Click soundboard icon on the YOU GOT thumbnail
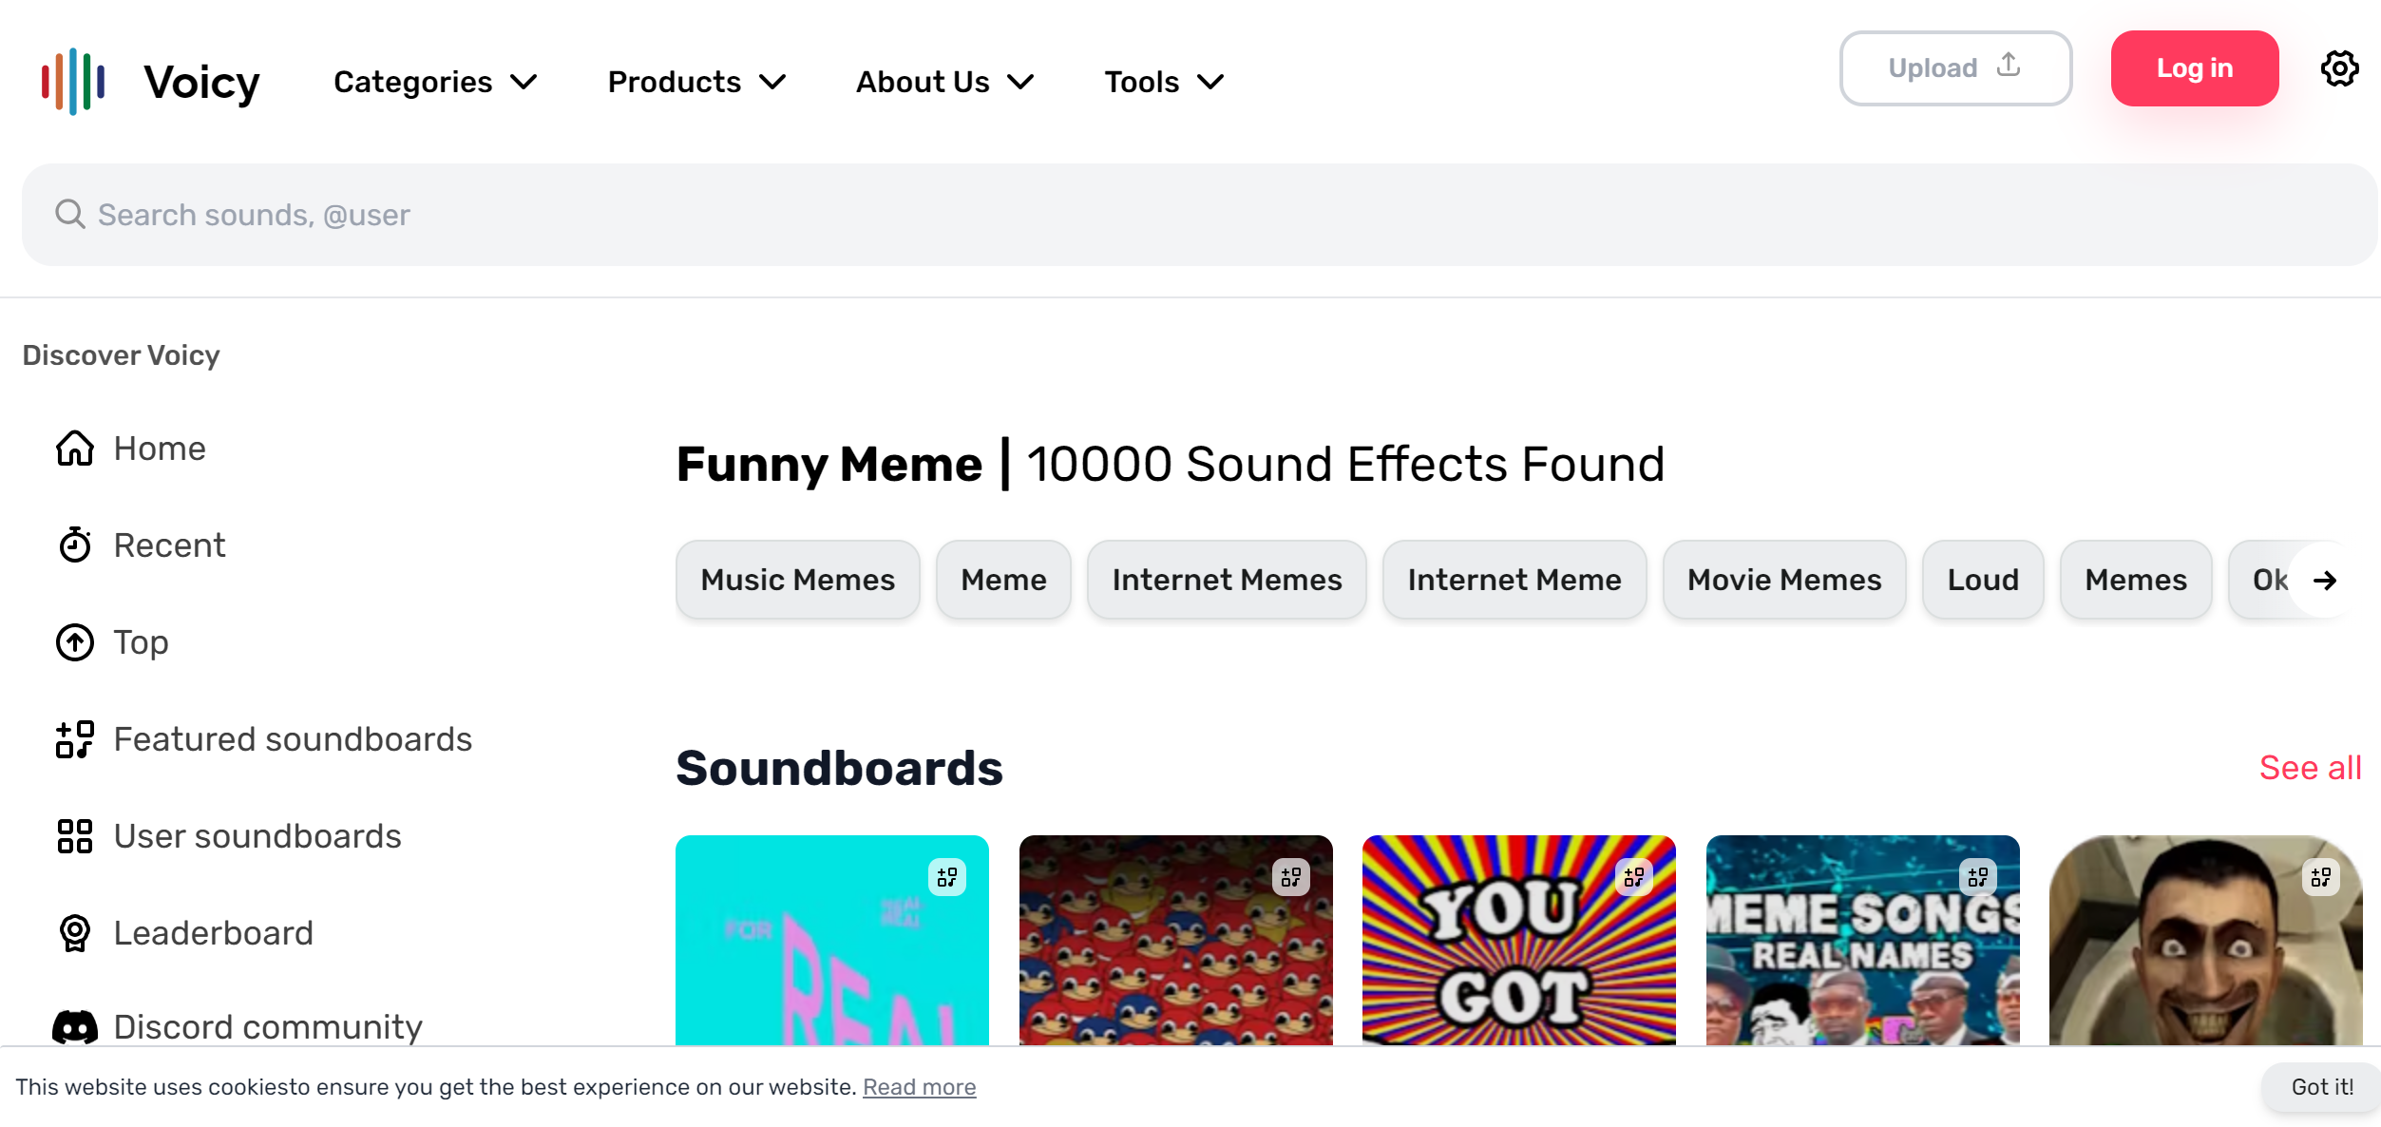 point(1633,876)
